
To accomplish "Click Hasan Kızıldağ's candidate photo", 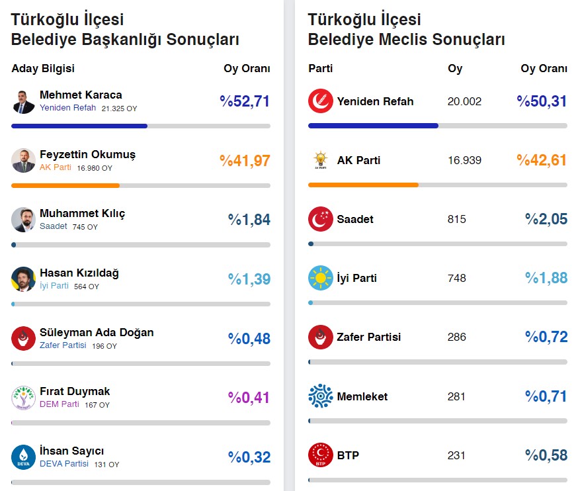I will [24, 279].
